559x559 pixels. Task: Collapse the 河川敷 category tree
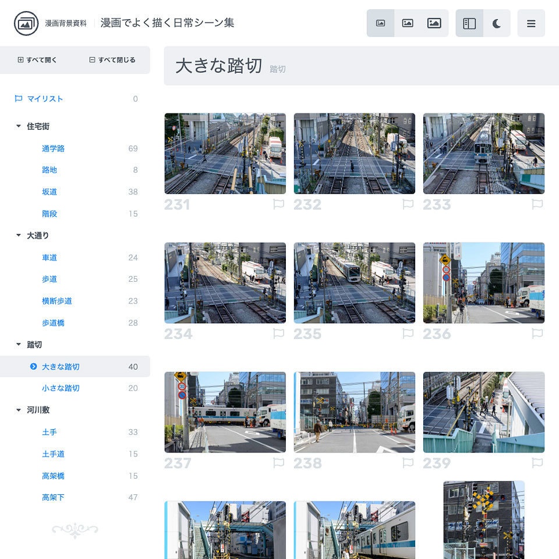point(18,410)
